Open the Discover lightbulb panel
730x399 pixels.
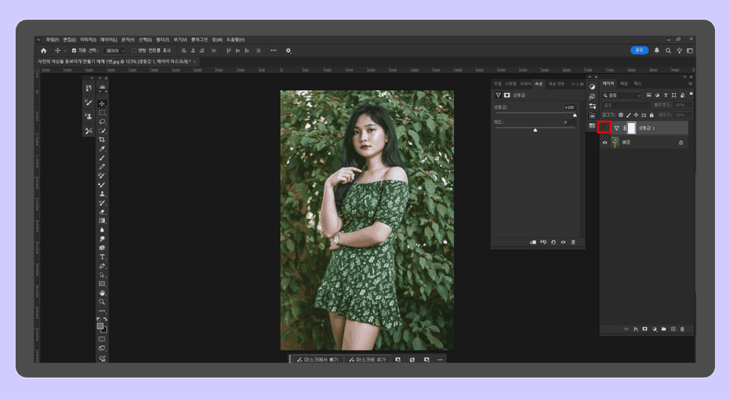click(x=679, y=50)
